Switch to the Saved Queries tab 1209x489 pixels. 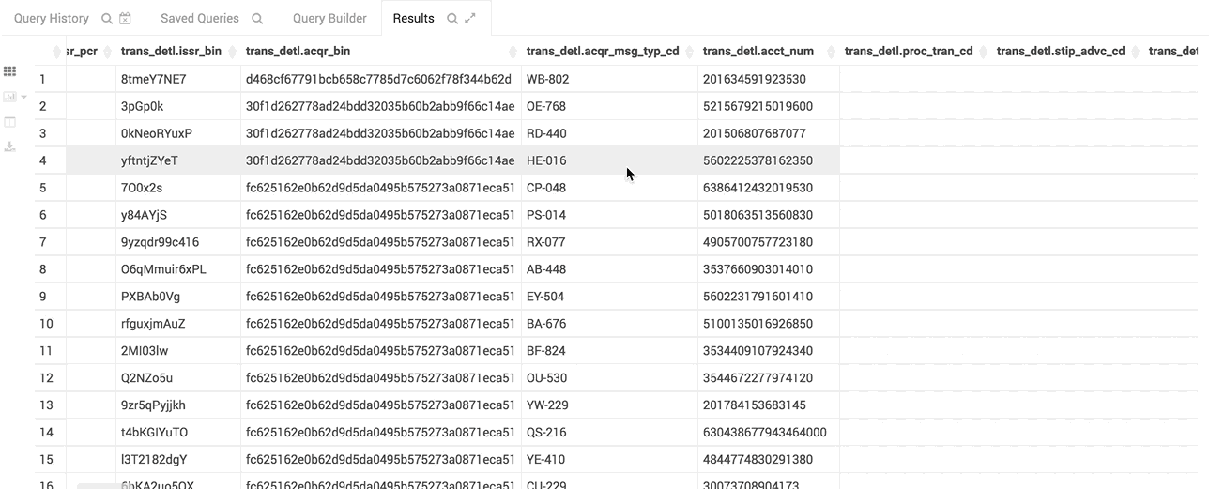coord(199,19)
